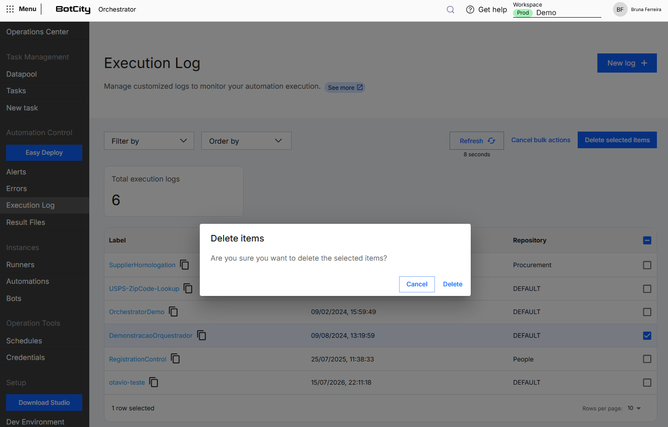668x427 pixels.
Task: Open the Menu grid icon
Action: pyautogui.click(x=10, y=9)
